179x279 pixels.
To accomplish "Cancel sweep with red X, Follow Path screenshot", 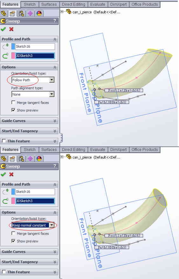I will tap(11, 29).
